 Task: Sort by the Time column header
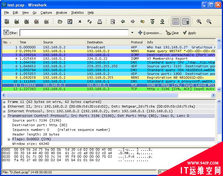click(x=30, y=42)
